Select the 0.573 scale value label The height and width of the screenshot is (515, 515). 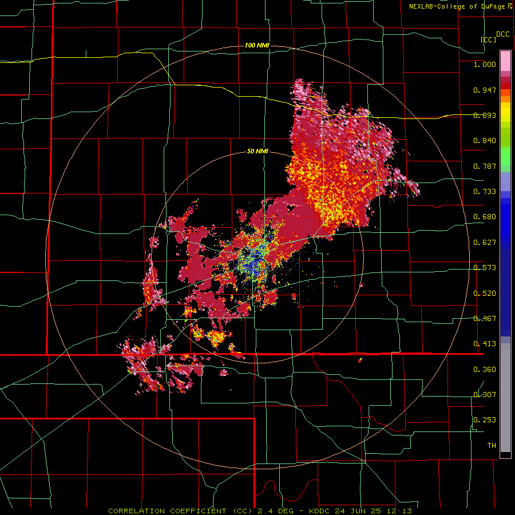pos(485,268)
